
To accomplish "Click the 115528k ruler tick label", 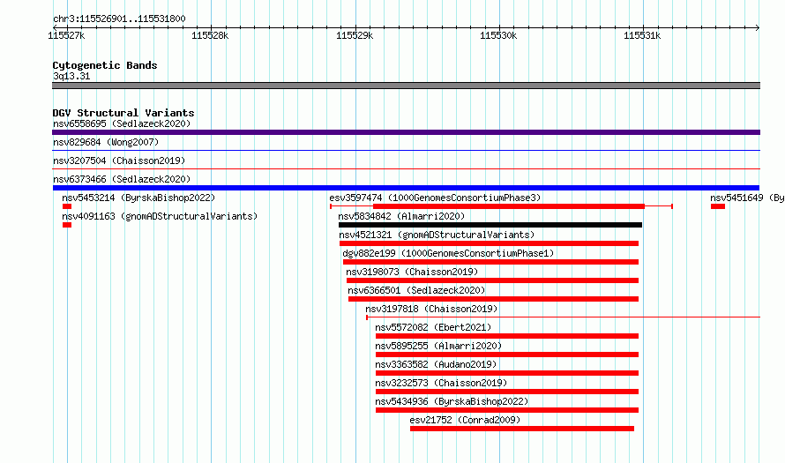I will (210, 35).
